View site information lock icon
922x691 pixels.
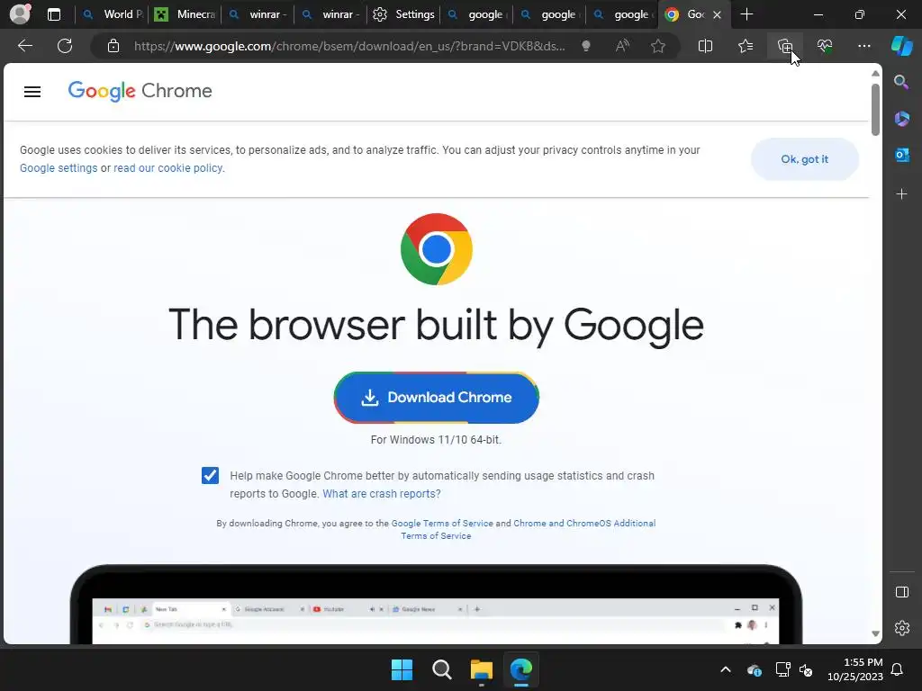coord(113,46)
